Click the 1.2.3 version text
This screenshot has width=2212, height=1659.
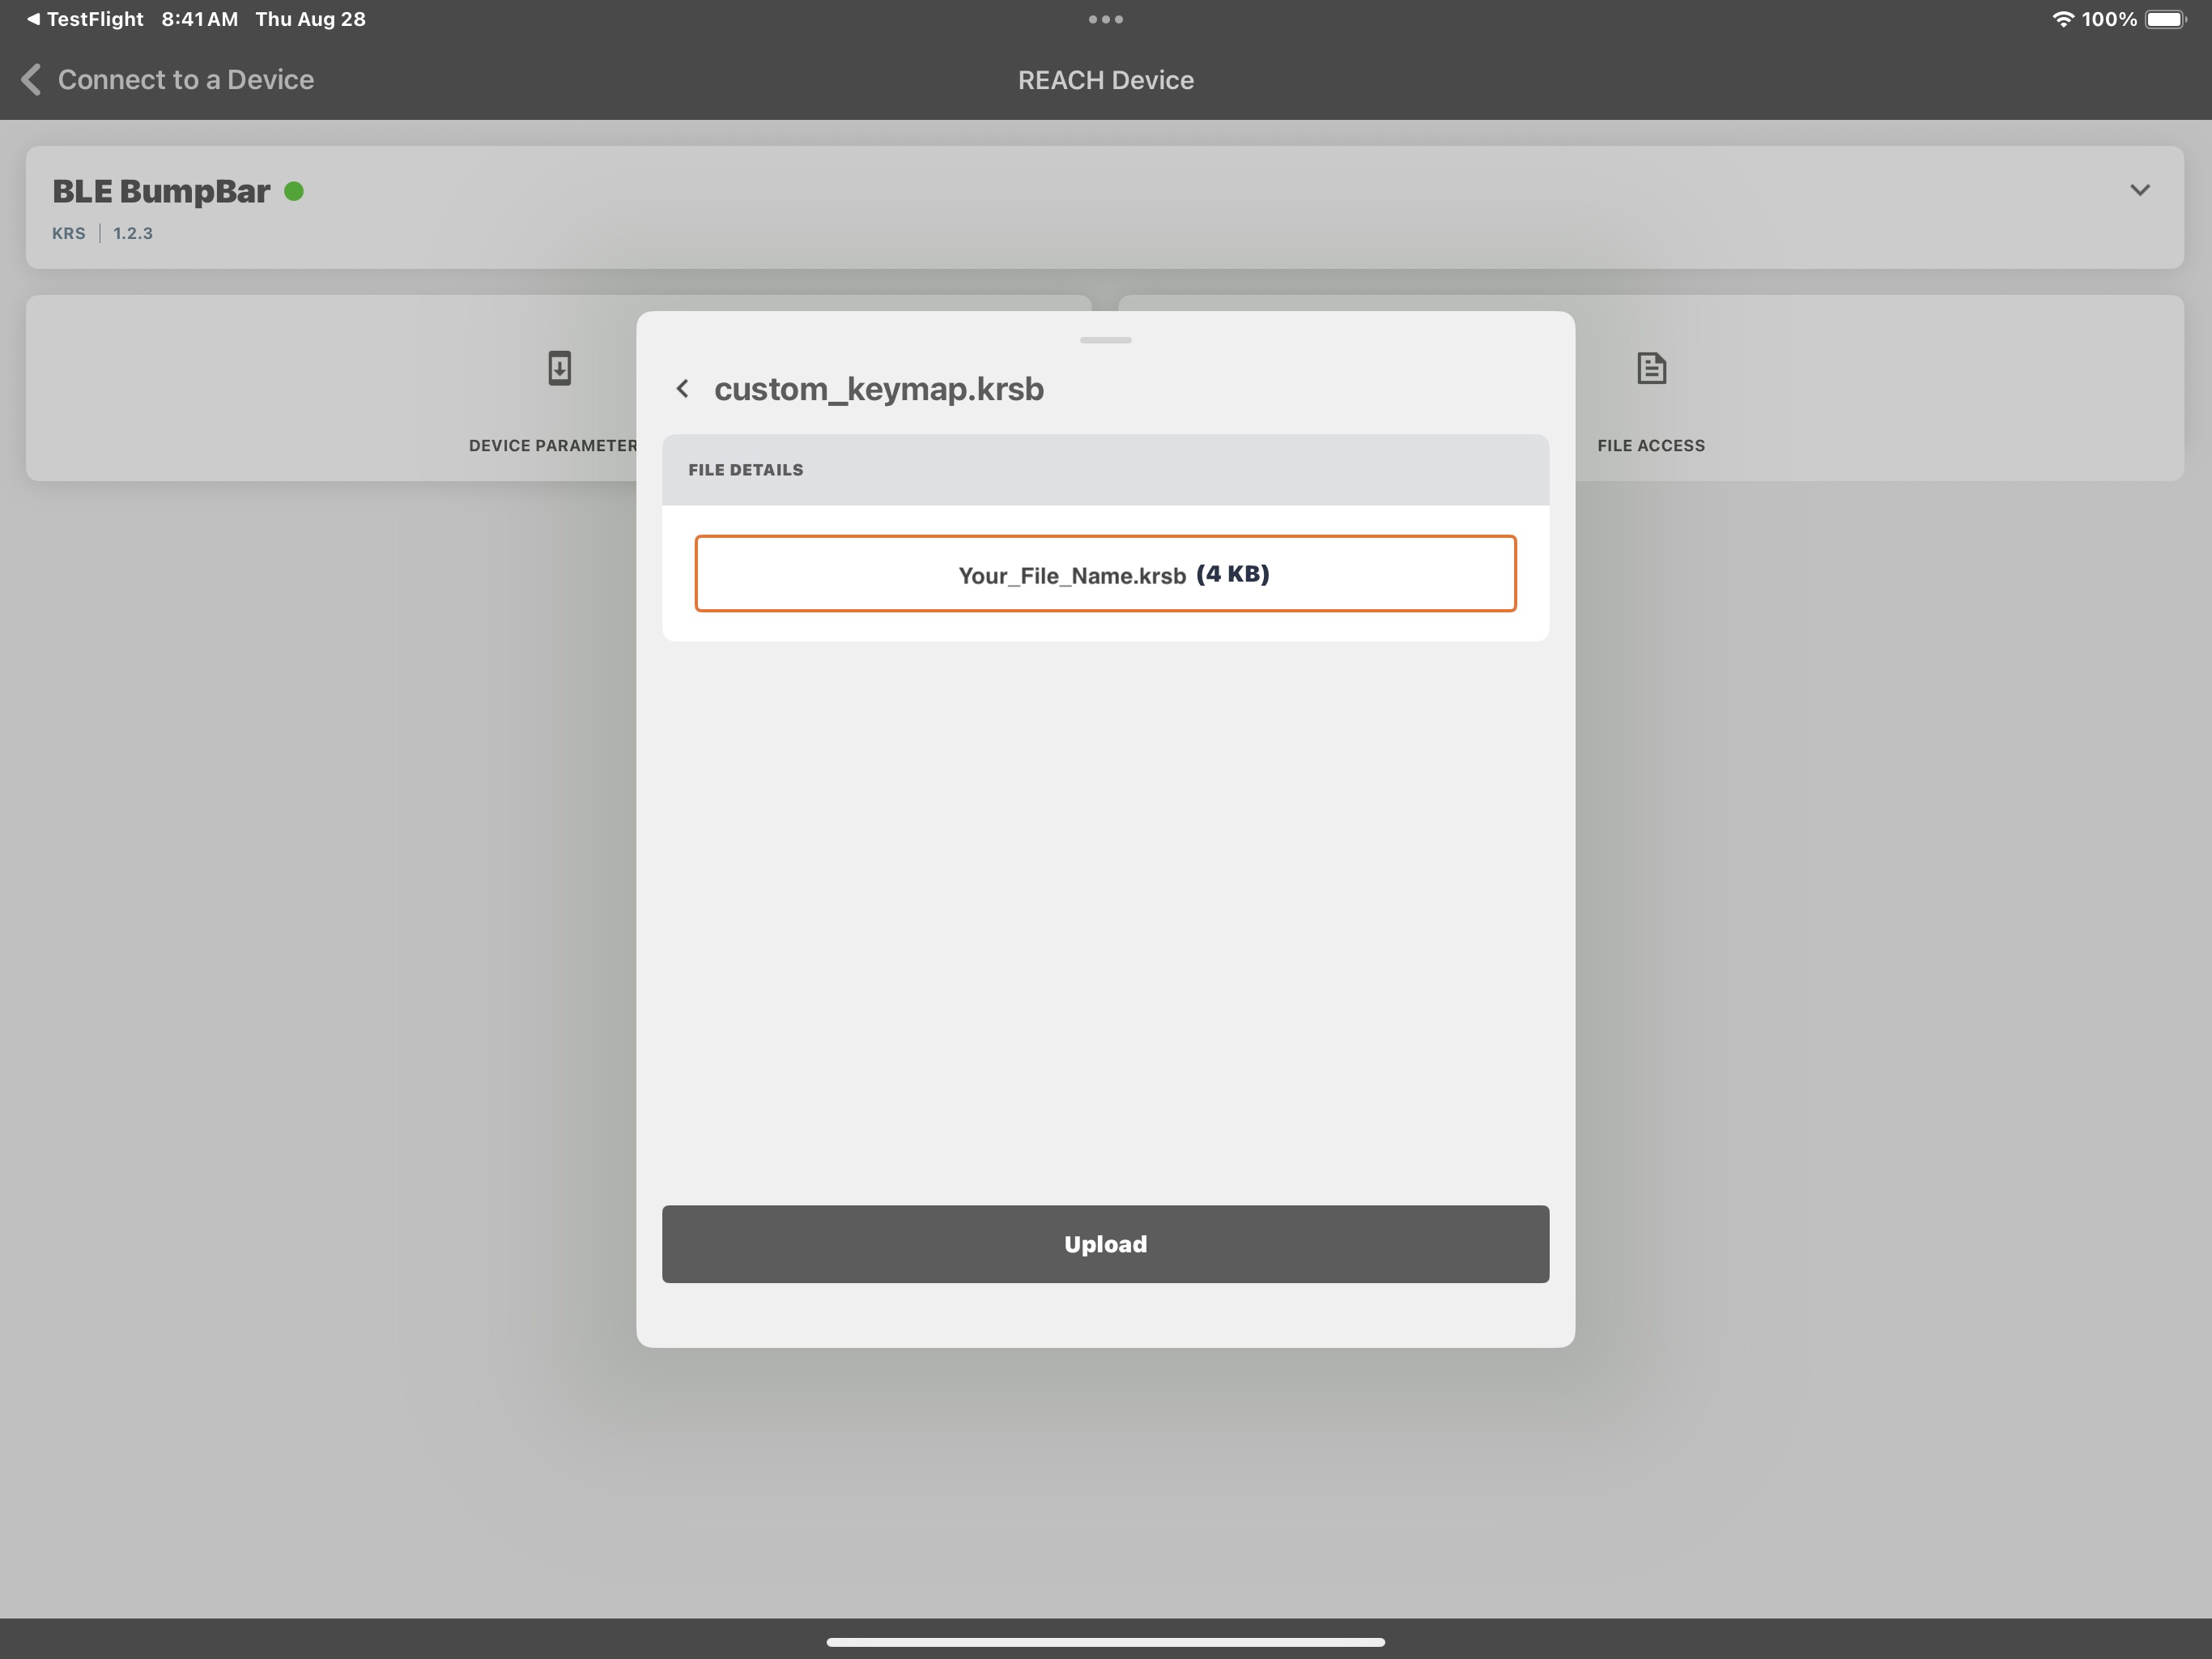pyautogui.click(x=133, y=233)
